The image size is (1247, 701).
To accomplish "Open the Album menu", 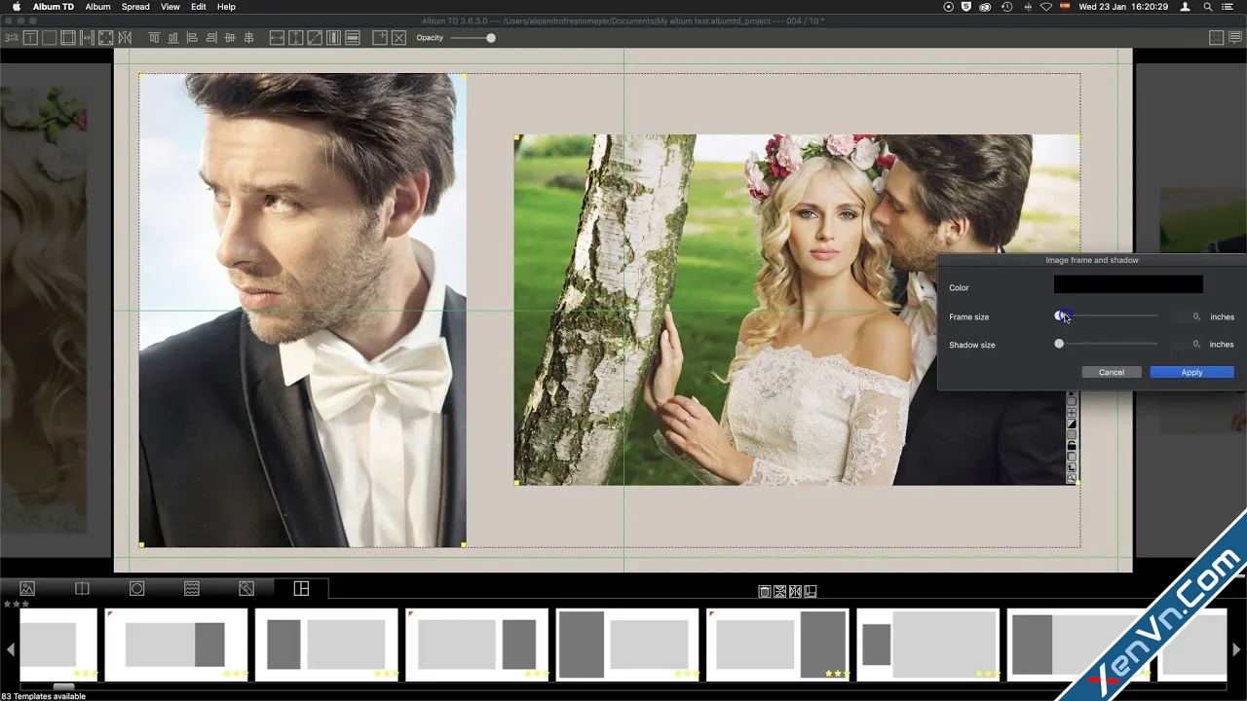I will tap(97, 7).
